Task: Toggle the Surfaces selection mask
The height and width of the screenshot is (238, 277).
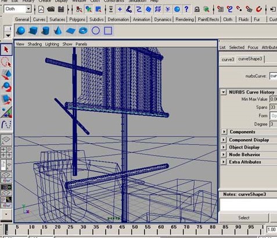Action: (148, 9)
